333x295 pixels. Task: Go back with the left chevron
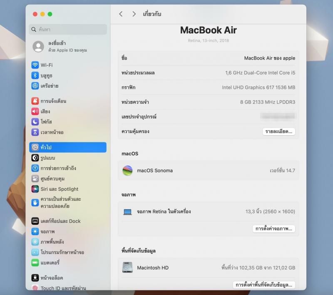coord(121,14)
